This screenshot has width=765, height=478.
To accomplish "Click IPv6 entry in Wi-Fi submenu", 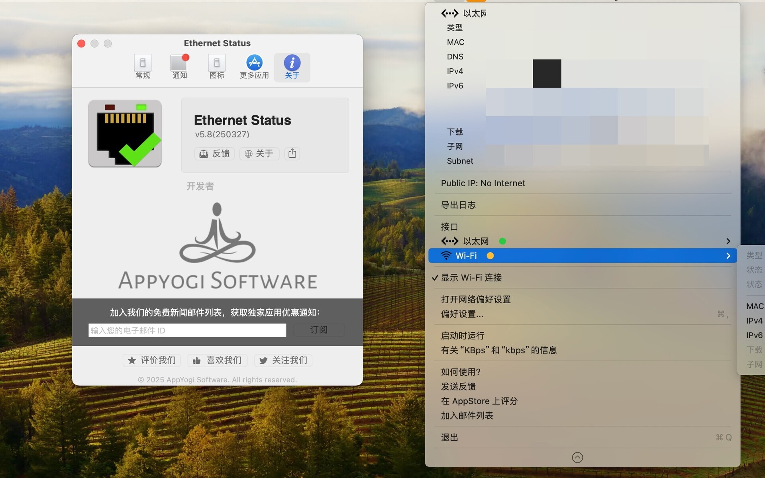I will click(x=754, y=335).
